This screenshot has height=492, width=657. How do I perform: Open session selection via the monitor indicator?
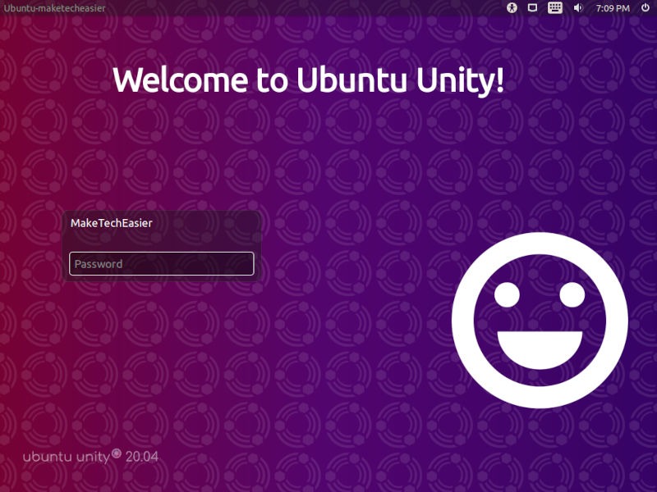point(534,9)
